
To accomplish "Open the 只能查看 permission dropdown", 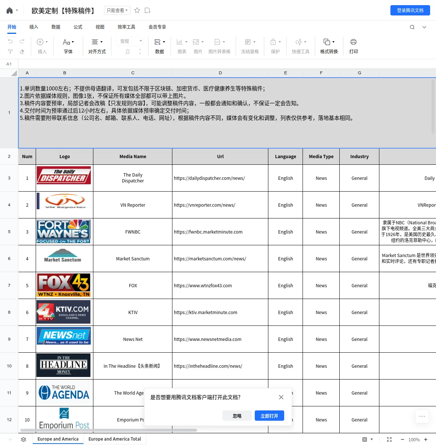I will pyautogui.click(x=117, y=10).
